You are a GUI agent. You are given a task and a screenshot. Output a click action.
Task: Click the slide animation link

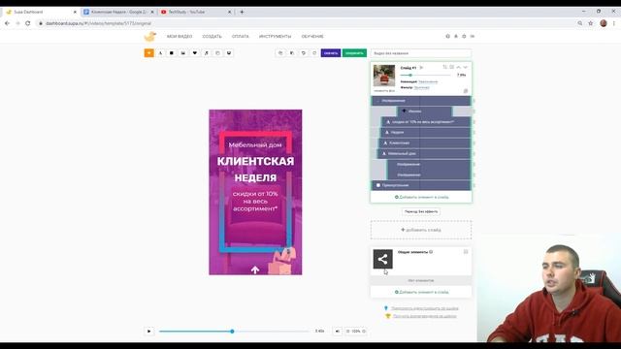[x=428, y=81]
